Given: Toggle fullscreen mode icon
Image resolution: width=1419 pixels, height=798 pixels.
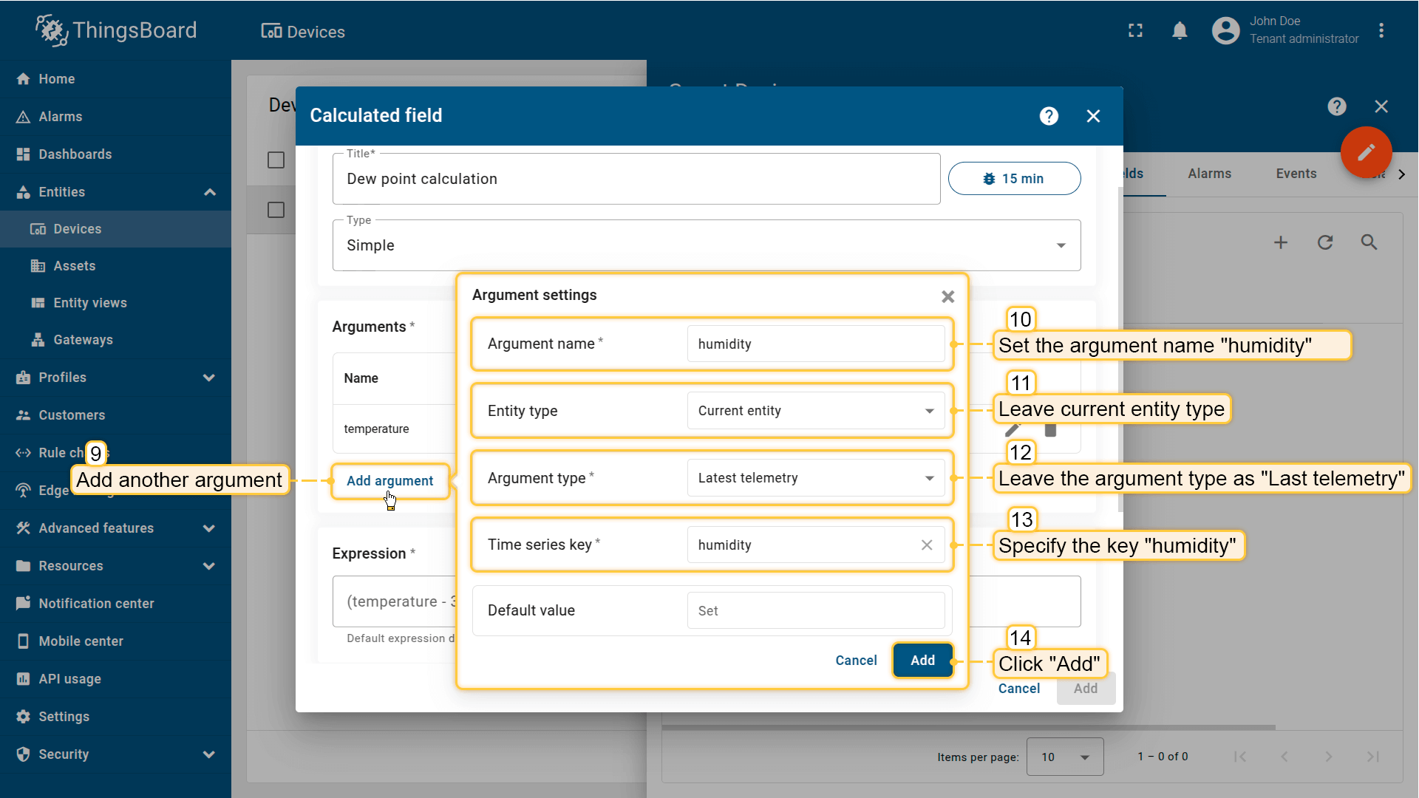Looking at the screenshot, I should pos(1135,31).
